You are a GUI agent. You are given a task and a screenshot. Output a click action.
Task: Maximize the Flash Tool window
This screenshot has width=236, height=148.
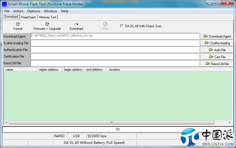point(217,3)
